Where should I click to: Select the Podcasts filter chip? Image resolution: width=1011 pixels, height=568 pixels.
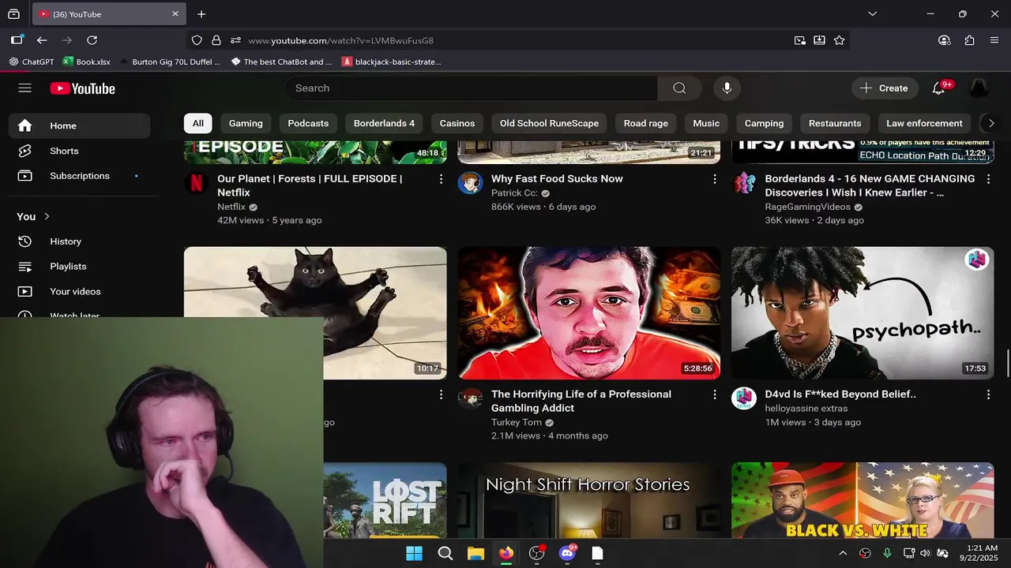308,123
